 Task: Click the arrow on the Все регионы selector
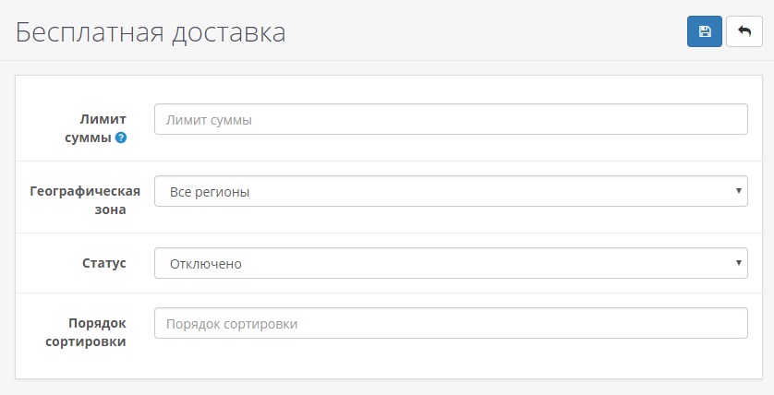739,191
